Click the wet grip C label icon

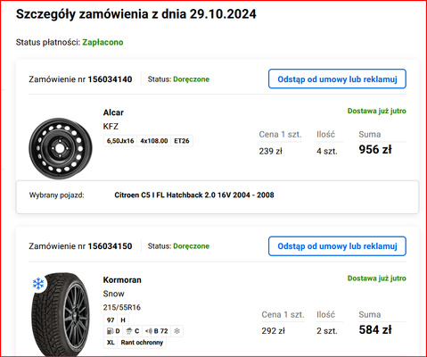click(x=133, y=331)
